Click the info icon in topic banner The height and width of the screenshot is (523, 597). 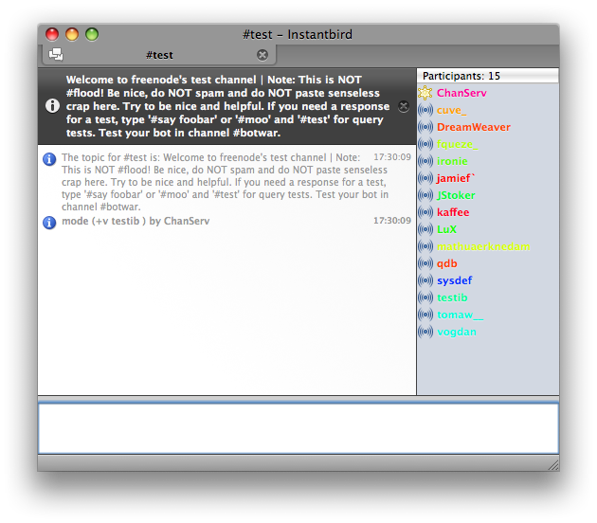tap(52, 105)
